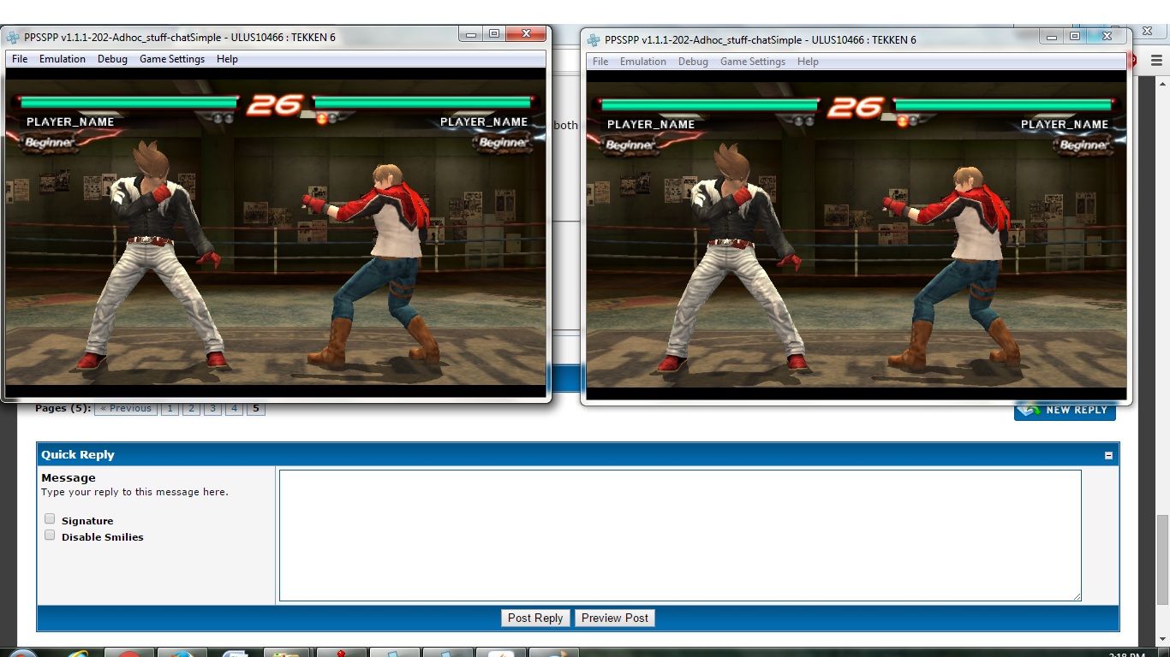
Task: Click the Preview Post button
Action: click(x=615, y=618)
